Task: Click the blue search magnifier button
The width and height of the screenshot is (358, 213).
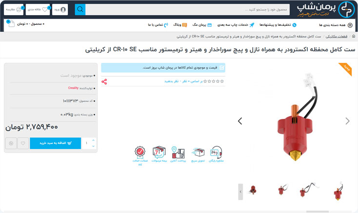Action: [x=80, y=9]
